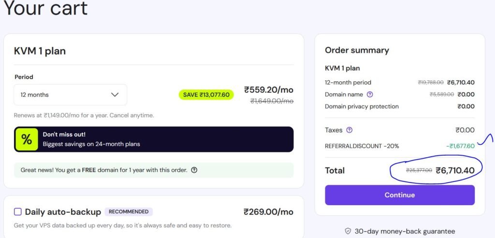The image size is (495, 238).
Task: Click info icon next to Taxes
Action: pyautogui.click(x=349, y=130)
